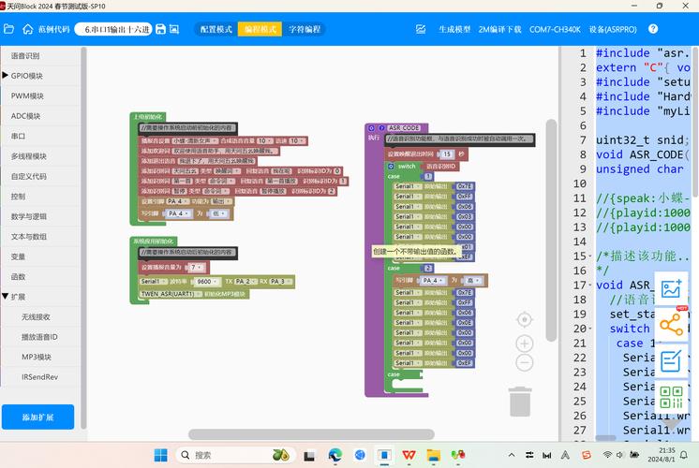Click the home icon in toolbar
The height and width of the screenshot is (468, 699).
[x=27, y=29]
